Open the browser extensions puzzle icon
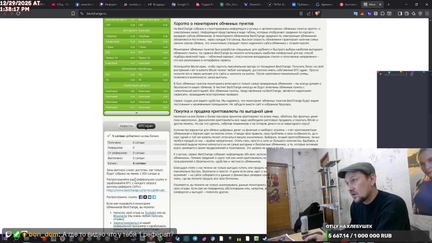Viewport: 432px width, 243px height. click(x=382, y=13)
